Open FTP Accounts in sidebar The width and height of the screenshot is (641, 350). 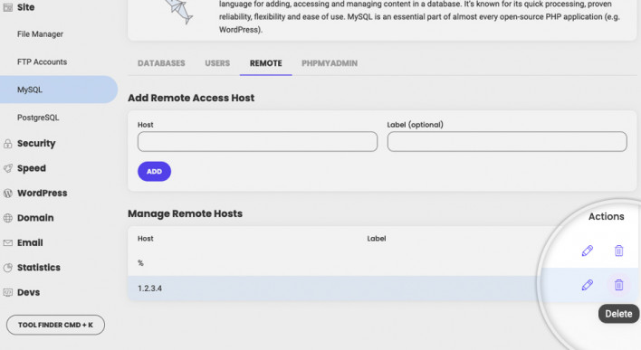pyautogui.click(x=43, y=62)
